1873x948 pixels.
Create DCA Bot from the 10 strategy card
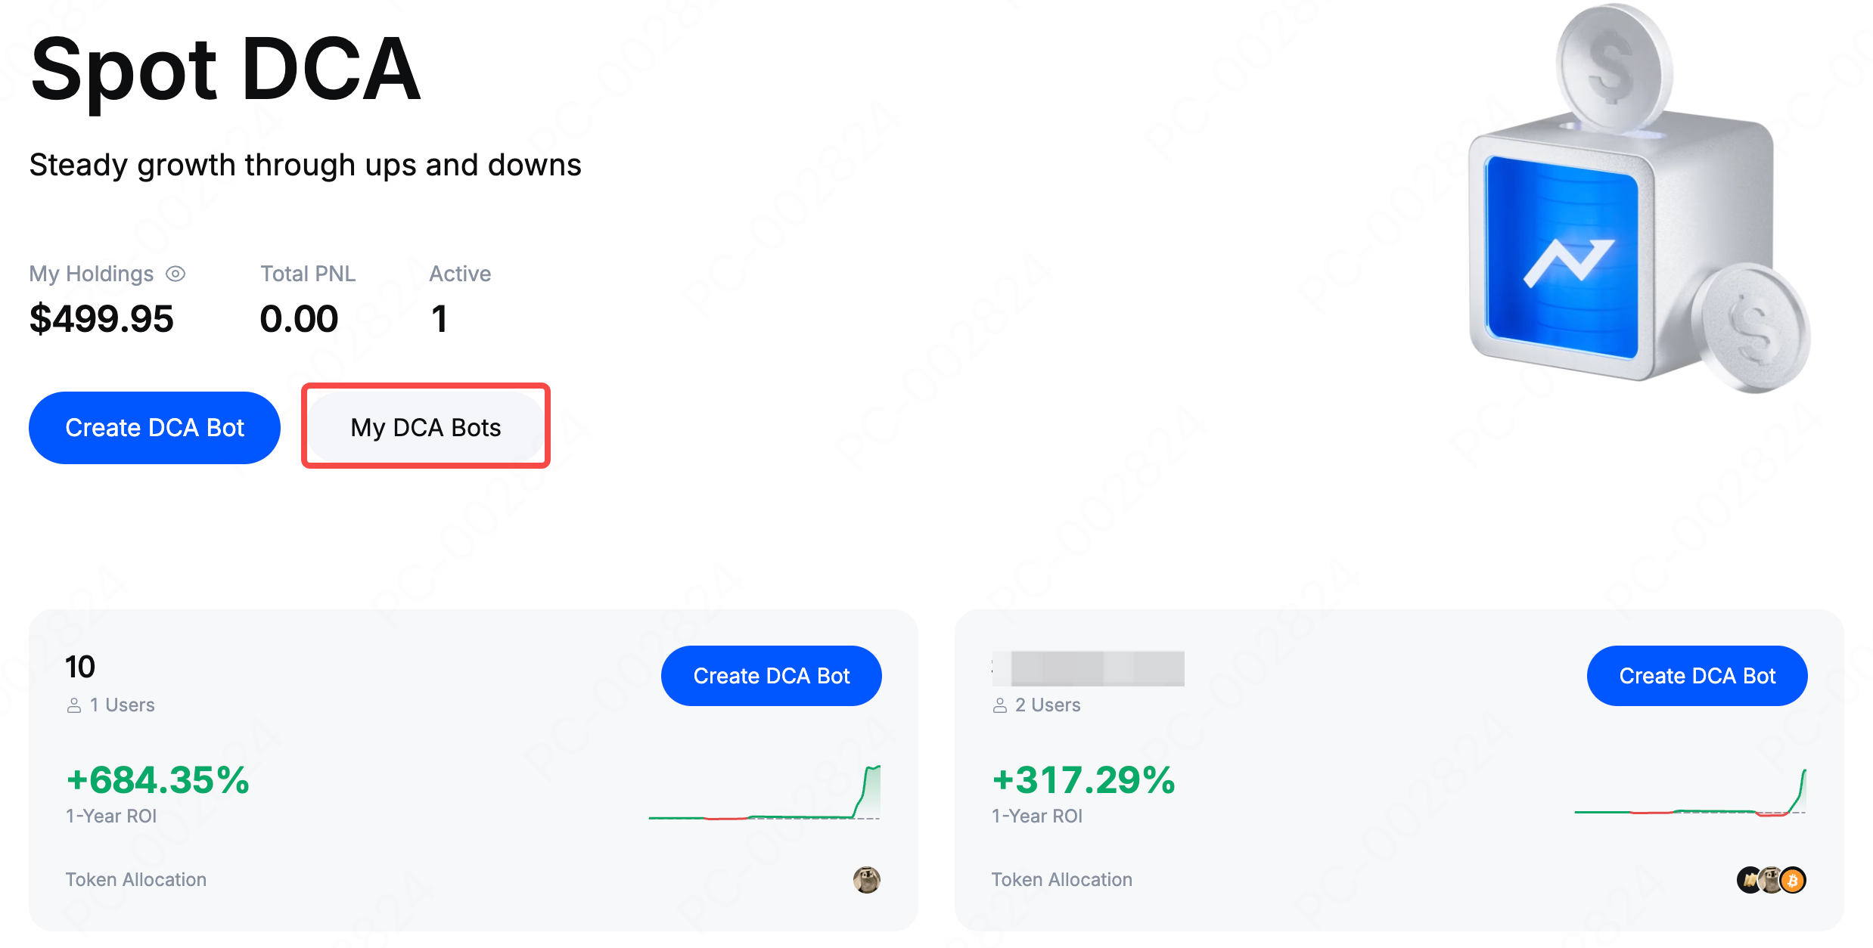(771, 675)
